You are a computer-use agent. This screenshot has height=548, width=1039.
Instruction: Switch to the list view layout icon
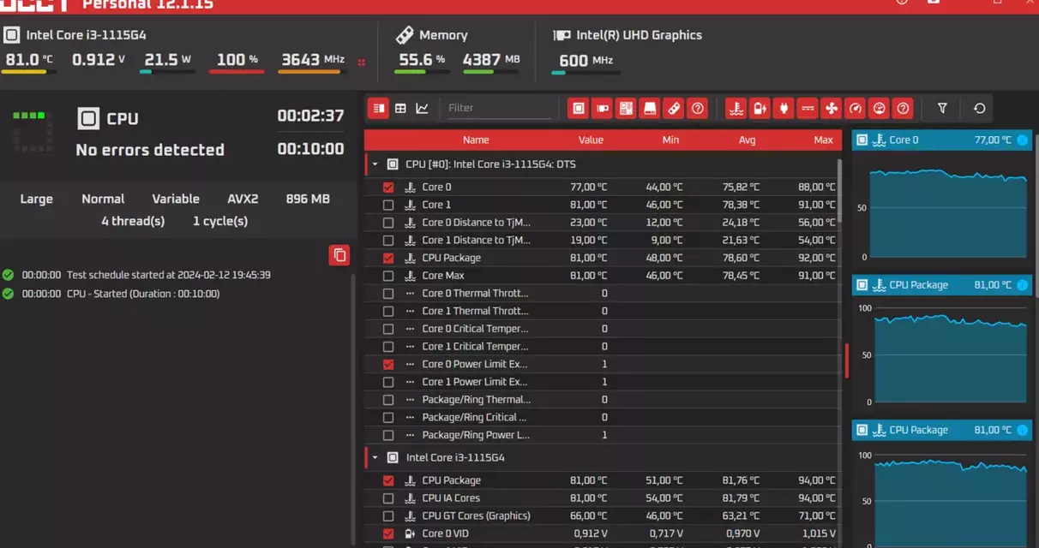click(378, 108)
